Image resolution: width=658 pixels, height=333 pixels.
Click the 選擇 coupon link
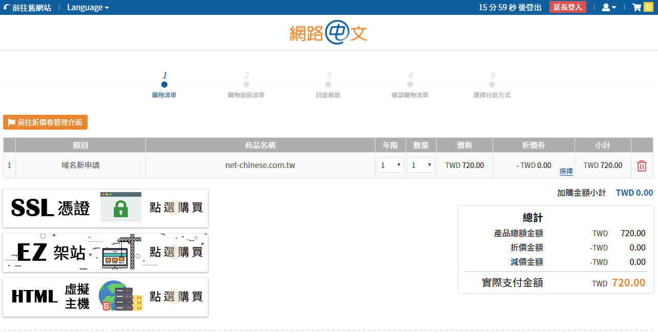[x=566, y=171]
